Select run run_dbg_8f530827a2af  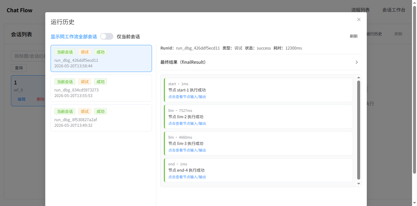coord(101,118)
